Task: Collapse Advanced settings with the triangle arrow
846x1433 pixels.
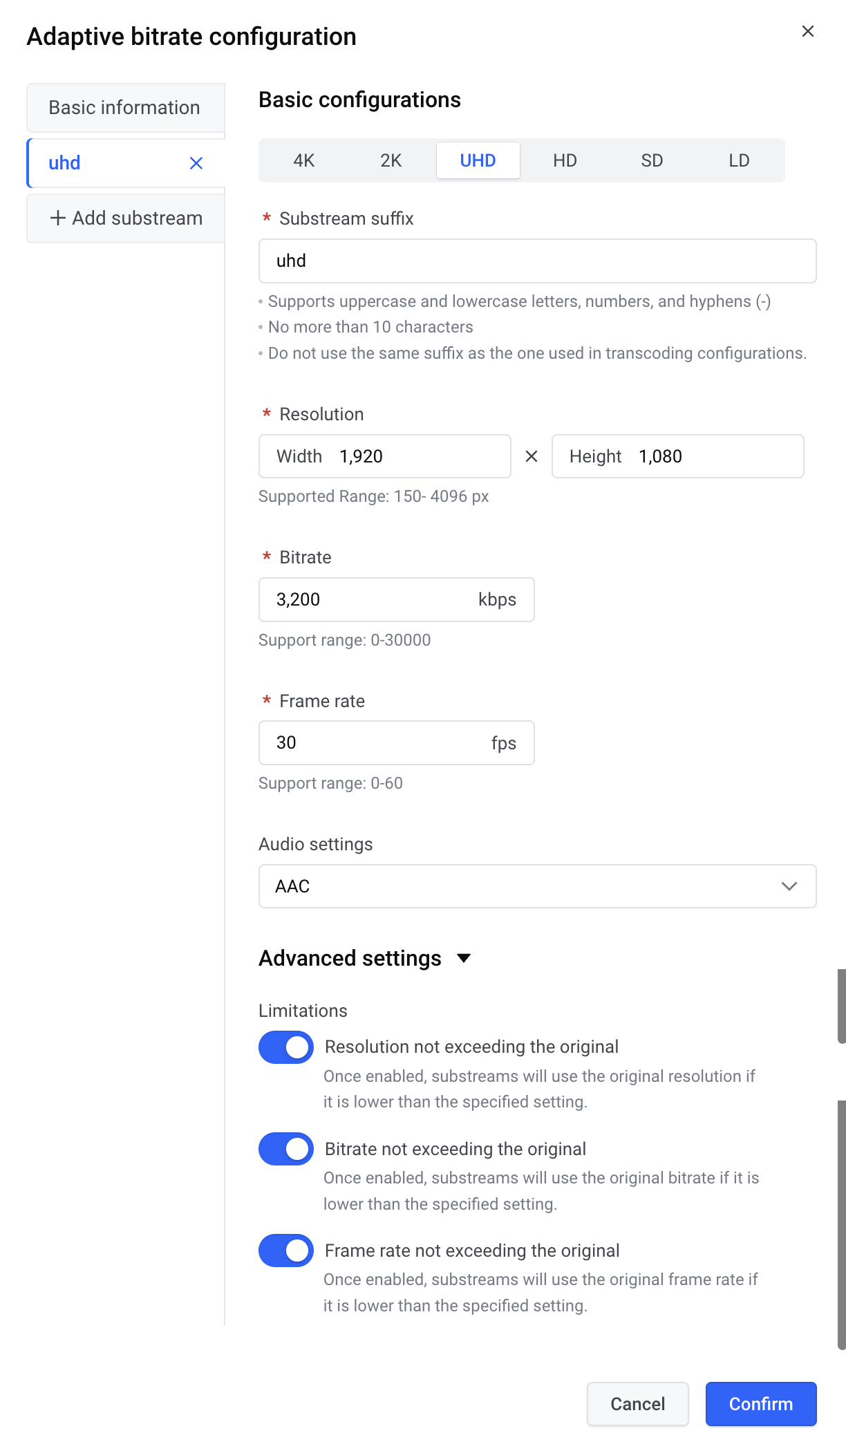Action: click(x=464, y=958)
